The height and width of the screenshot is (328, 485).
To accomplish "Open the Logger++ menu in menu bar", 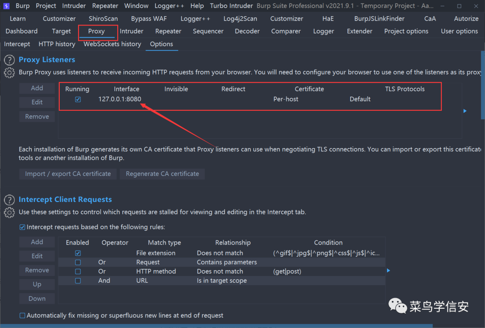I will [169, 6].
